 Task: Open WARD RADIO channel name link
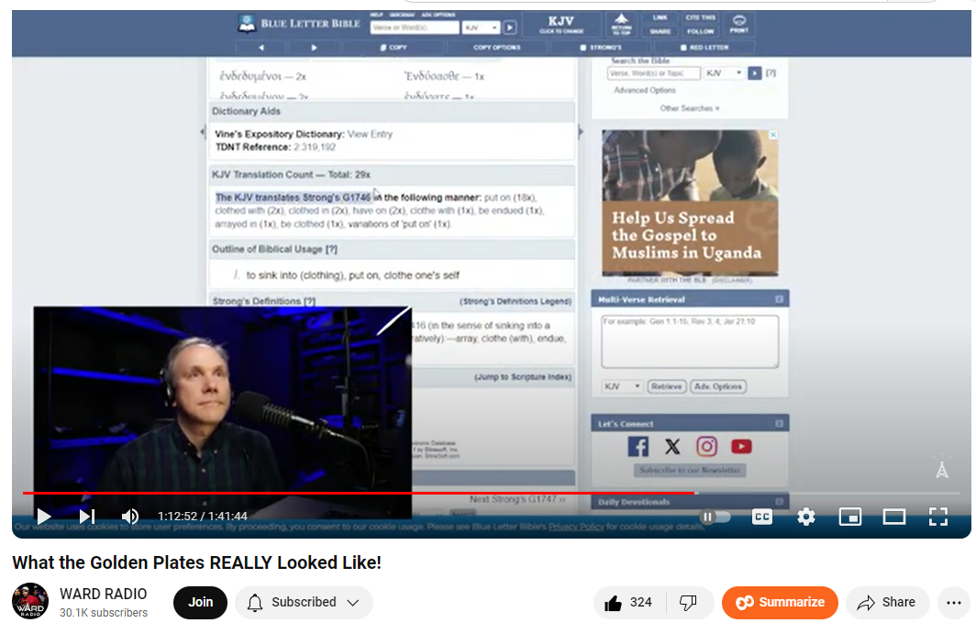coord(104,594)
